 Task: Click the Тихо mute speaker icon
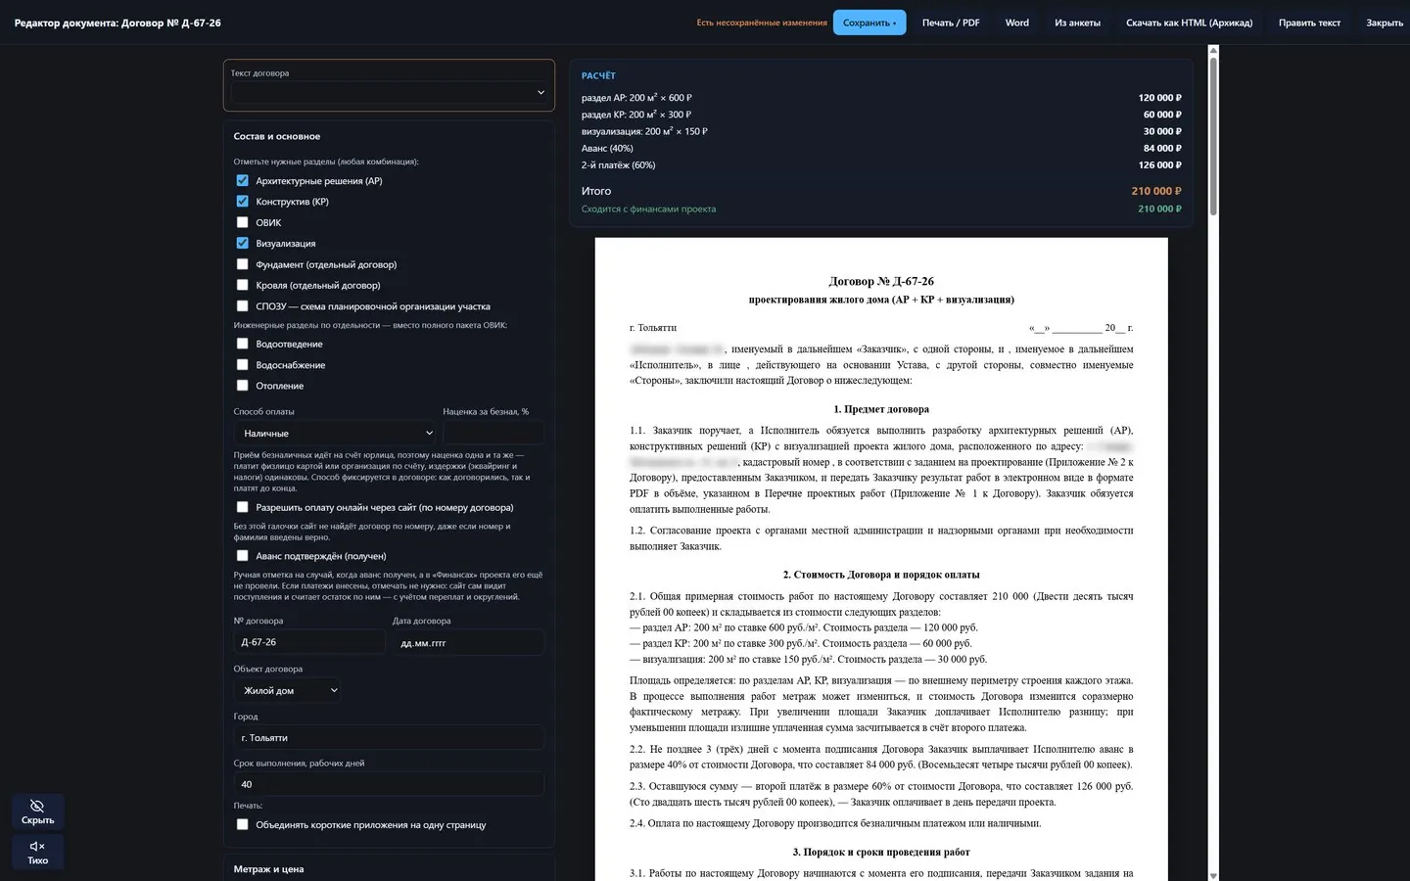pos(37,852)
